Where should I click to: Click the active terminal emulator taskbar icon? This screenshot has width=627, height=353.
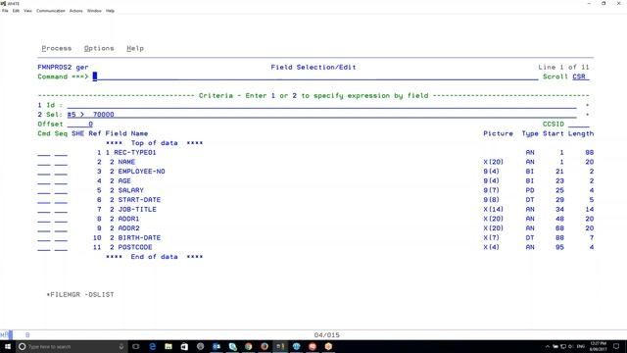pos(280,346)
